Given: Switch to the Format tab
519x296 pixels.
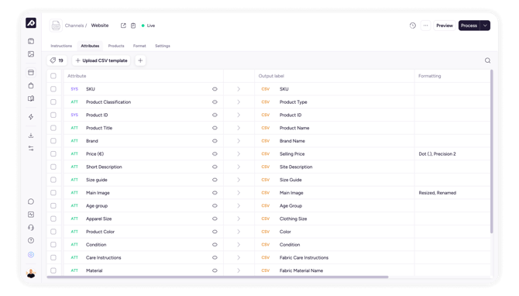Looking at the screenshot, I should (x=139, y=46).
